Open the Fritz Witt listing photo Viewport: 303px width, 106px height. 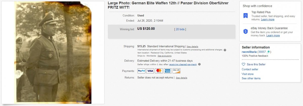[53, 53]
